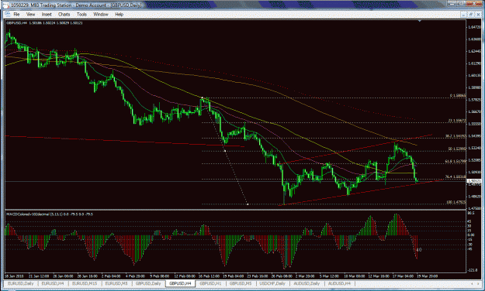Click the Fibonacci 76.4 level label
The height and width of the screenshot is (291, 485).
[456, 176]
